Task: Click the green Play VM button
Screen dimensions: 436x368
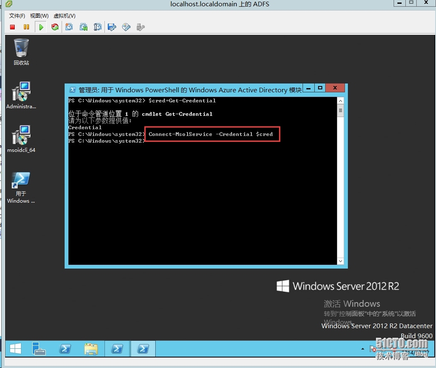Action: 41,27
